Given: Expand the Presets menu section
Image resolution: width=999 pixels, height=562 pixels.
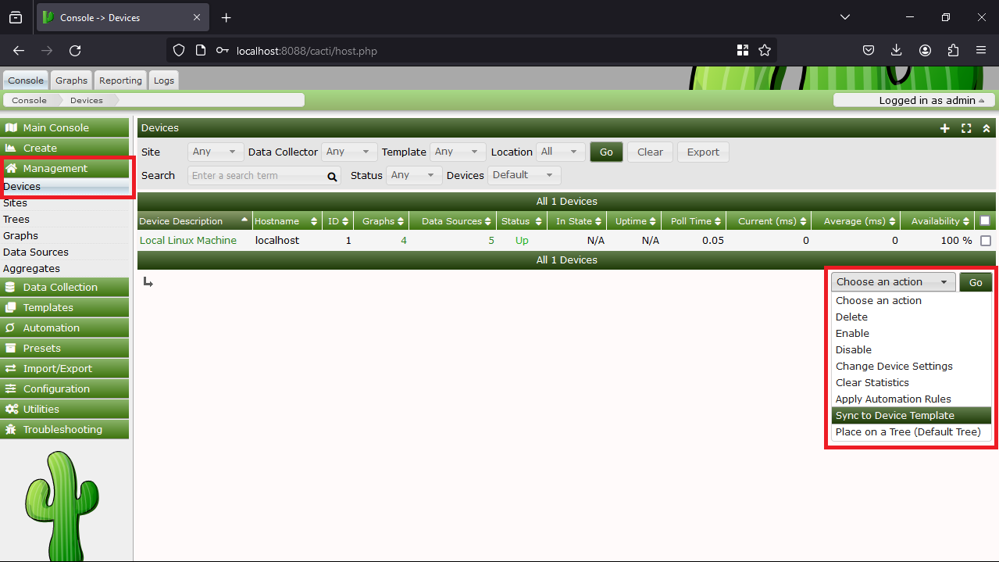Looking at the screenshot, I should coord(65,348).
